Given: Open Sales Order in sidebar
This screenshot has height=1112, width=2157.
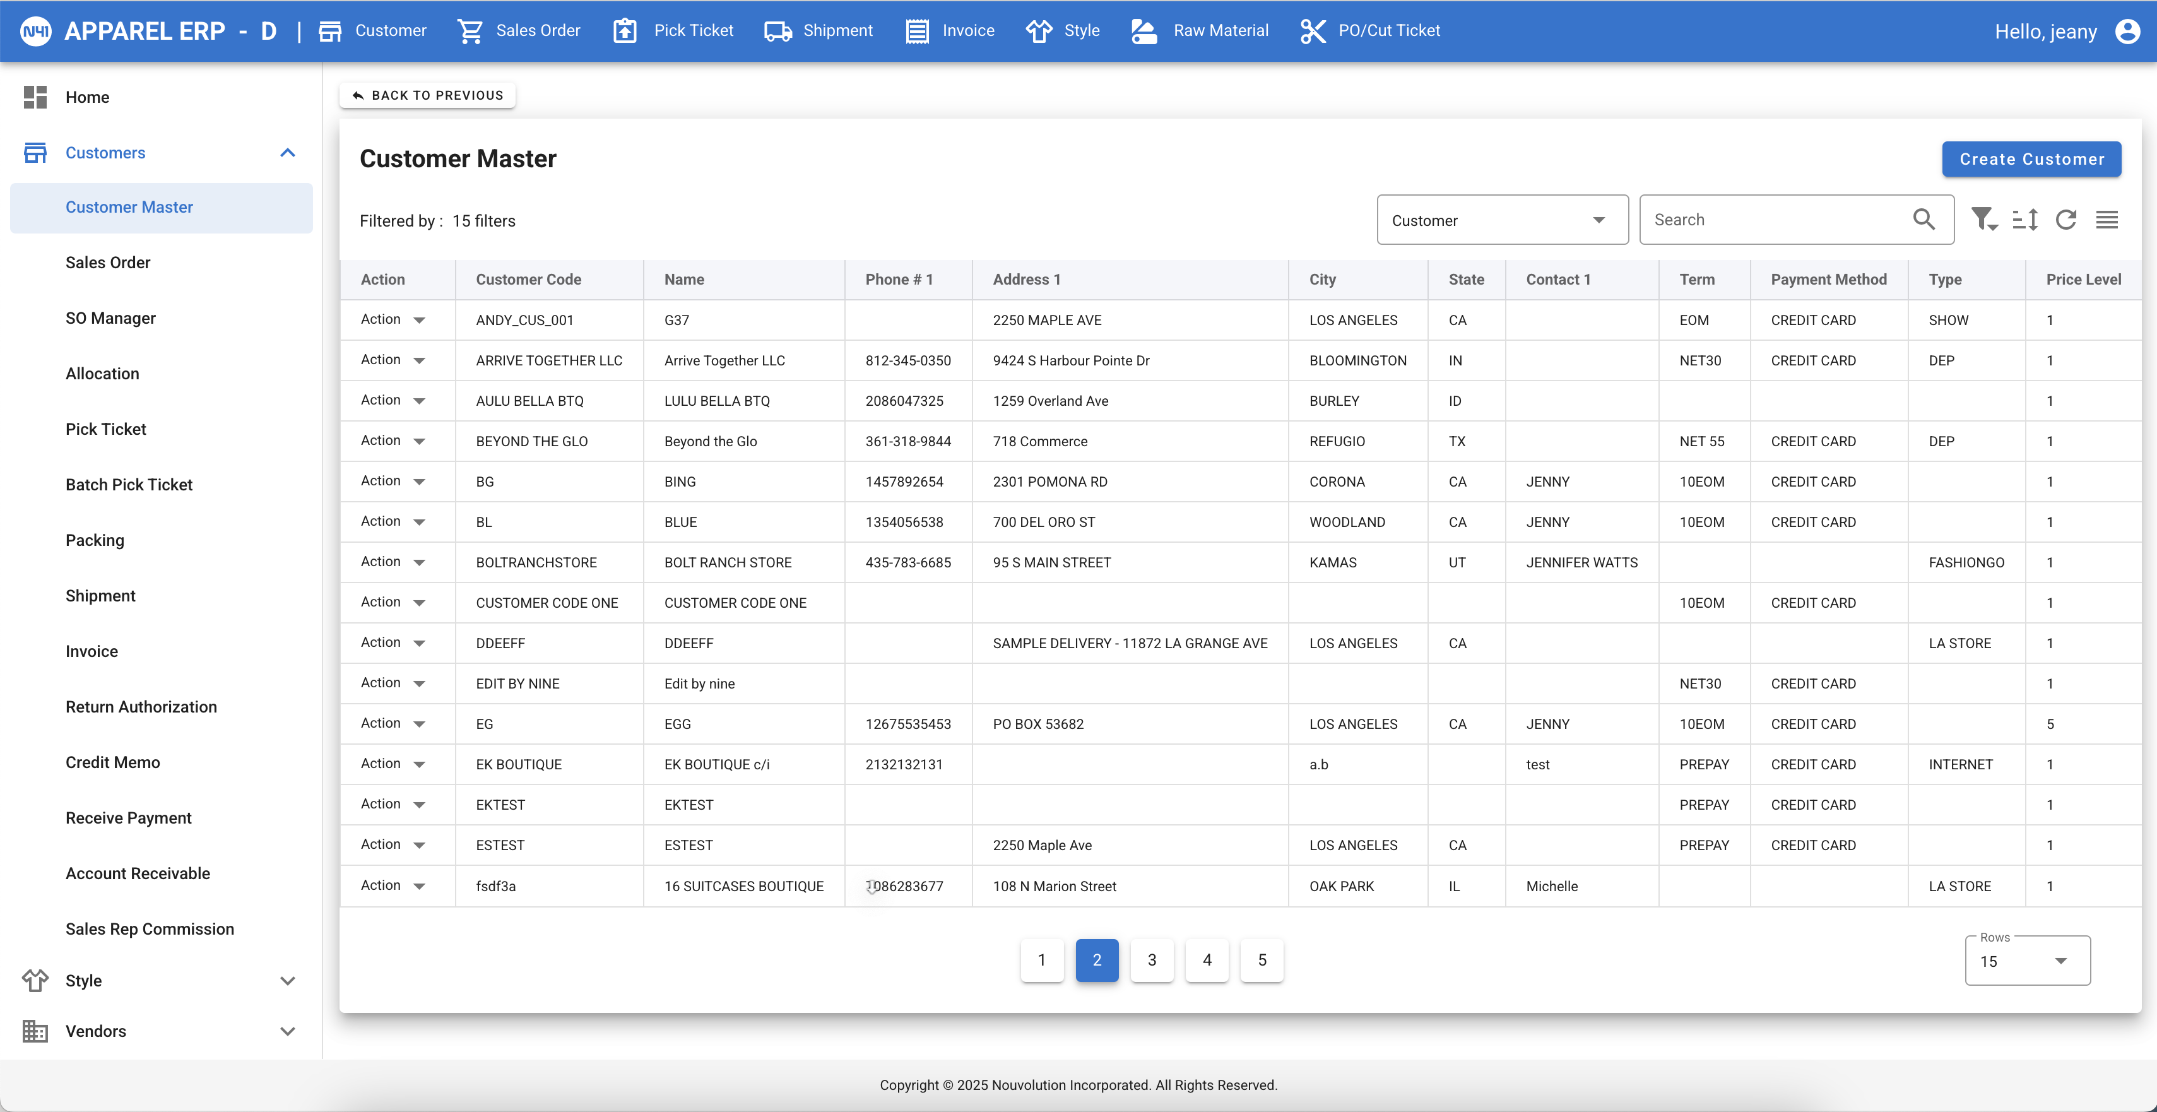Looking at the screenshot, I should (108, 263).
